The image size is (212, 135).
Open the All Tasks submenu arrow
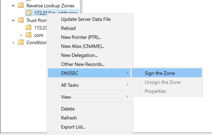[127, 85]
